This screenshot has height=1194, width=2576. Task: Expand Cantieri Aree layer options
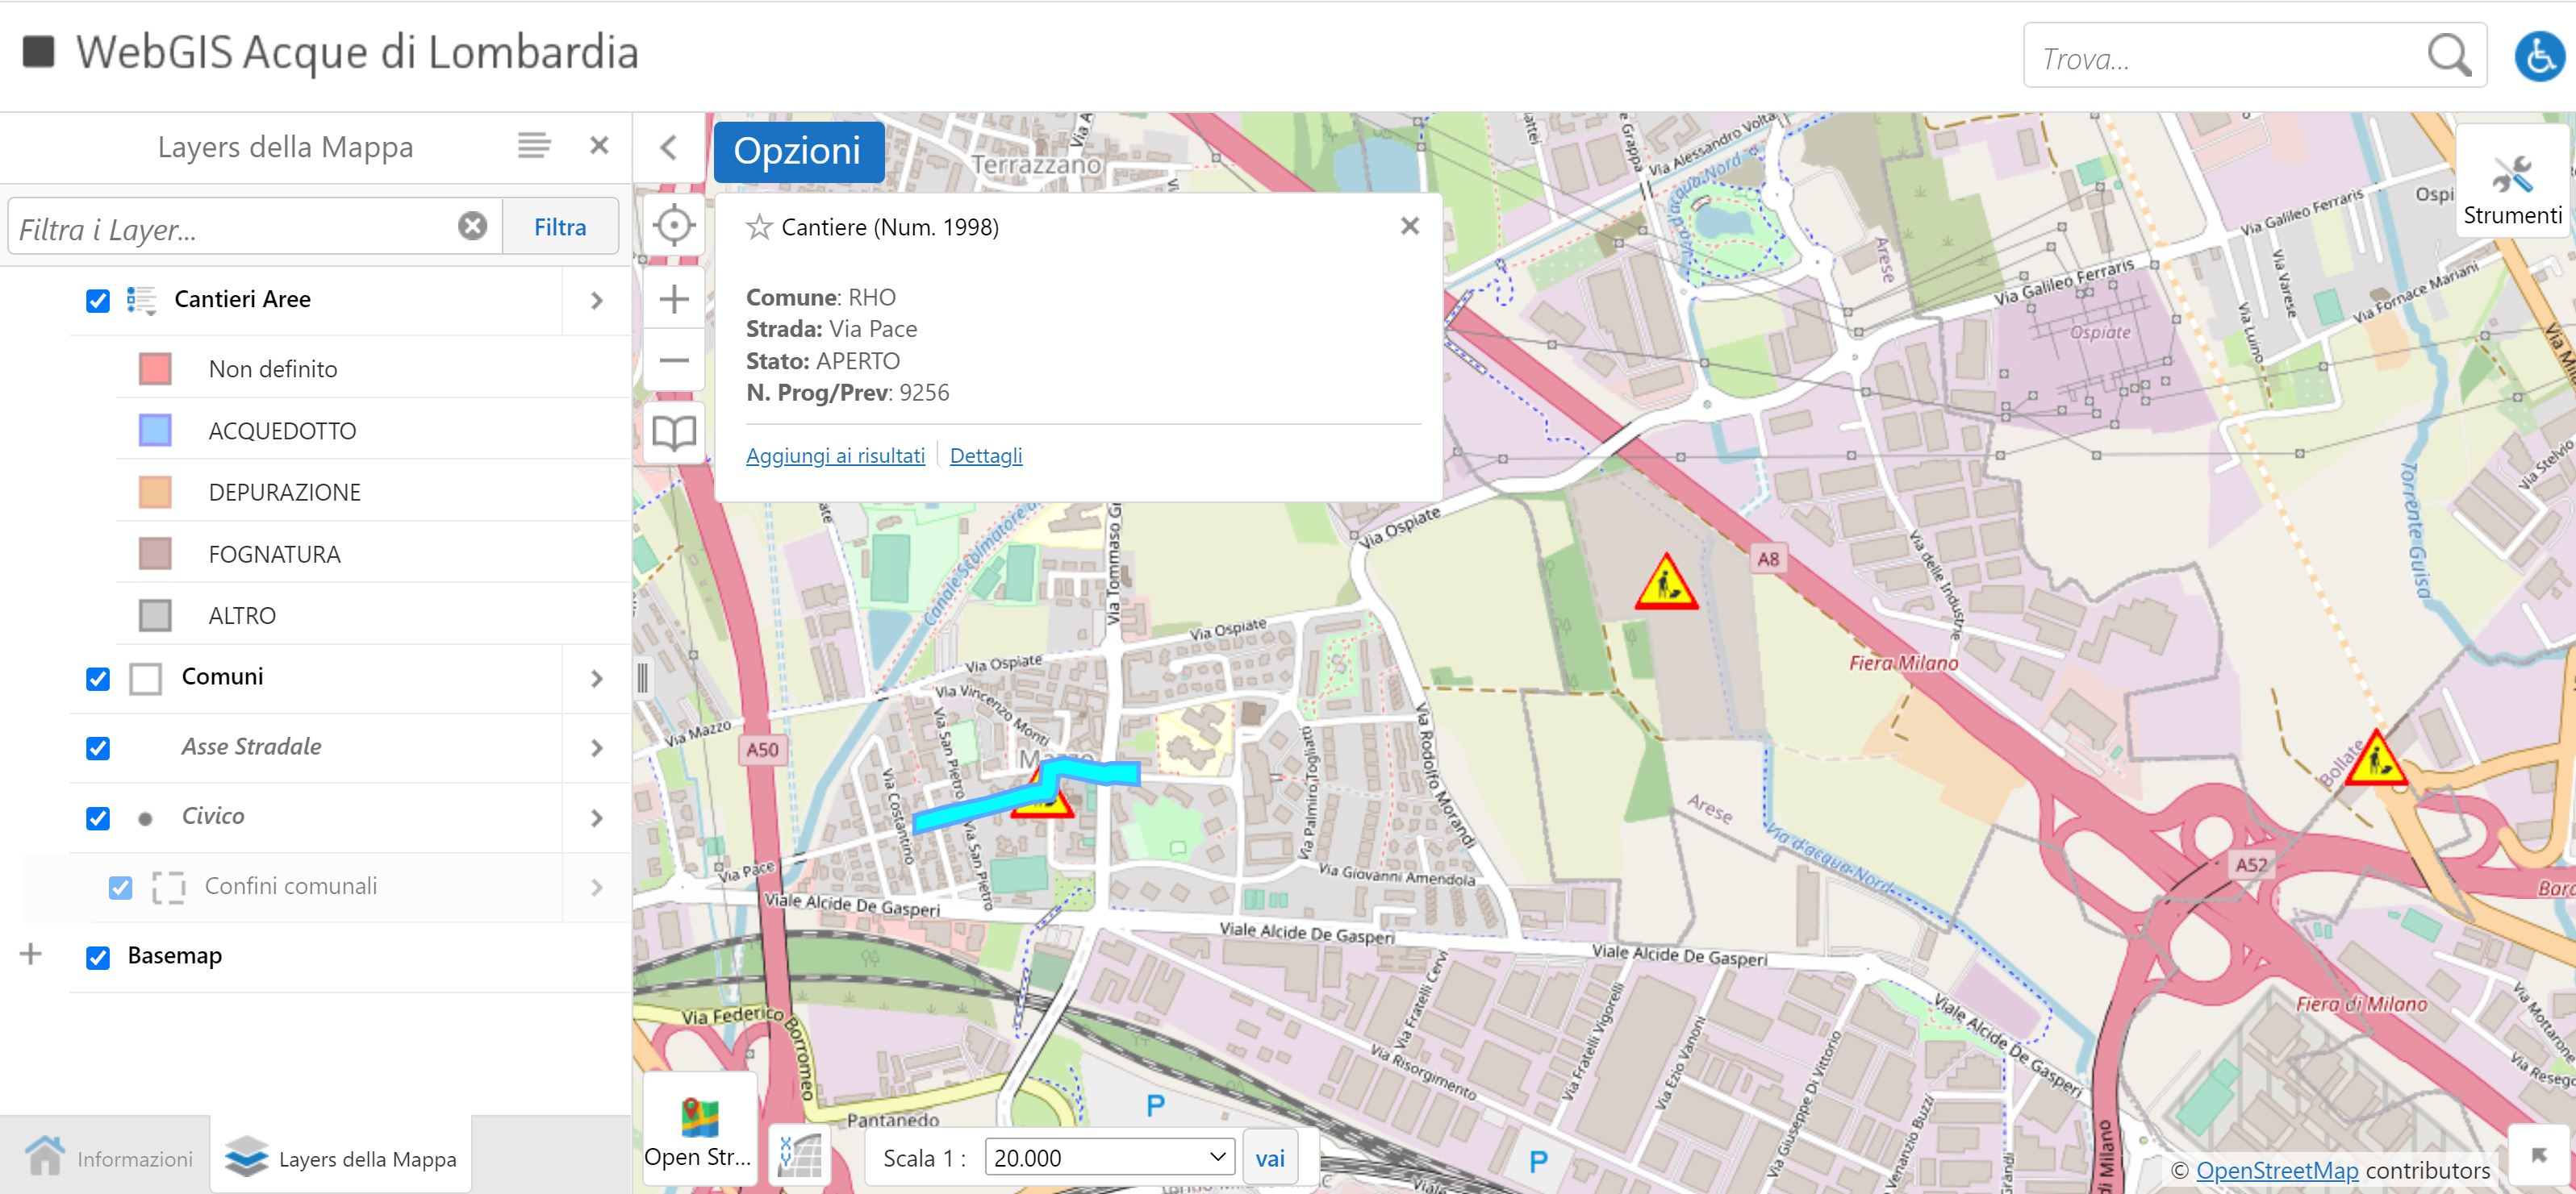[597, 301]
